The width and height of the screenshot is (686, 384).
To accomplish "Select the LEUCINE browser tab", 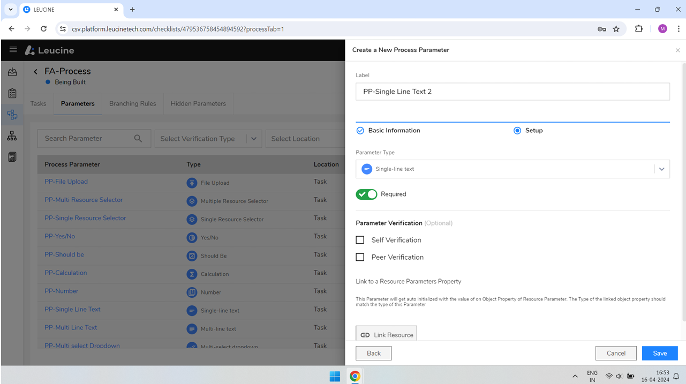I will tap(70, 10).
